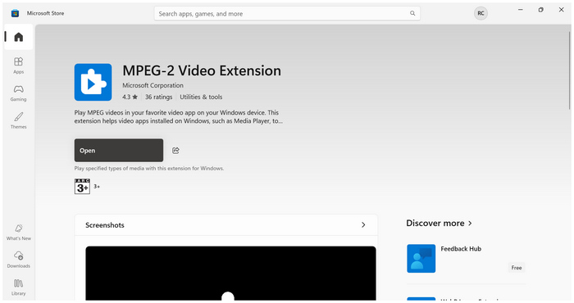Click the 'Screenshots' heading text
The image size is (574, 303).
pyautogui.click(x=105, y=225)
